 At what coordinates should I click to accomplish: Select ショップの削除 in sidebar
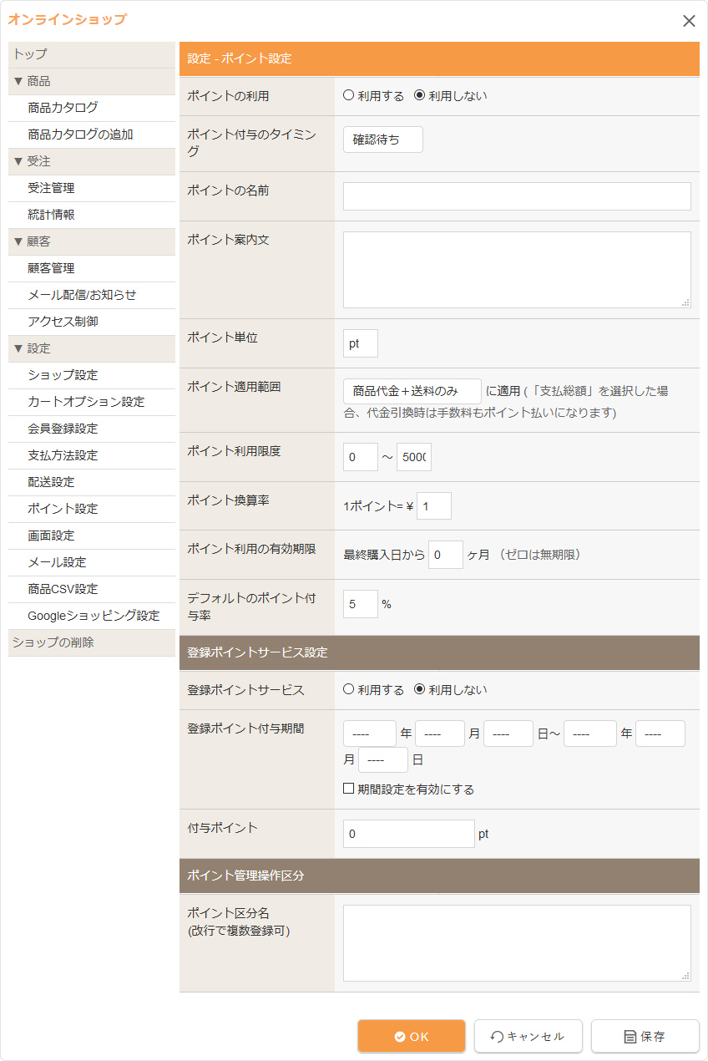tap(53, 642)
